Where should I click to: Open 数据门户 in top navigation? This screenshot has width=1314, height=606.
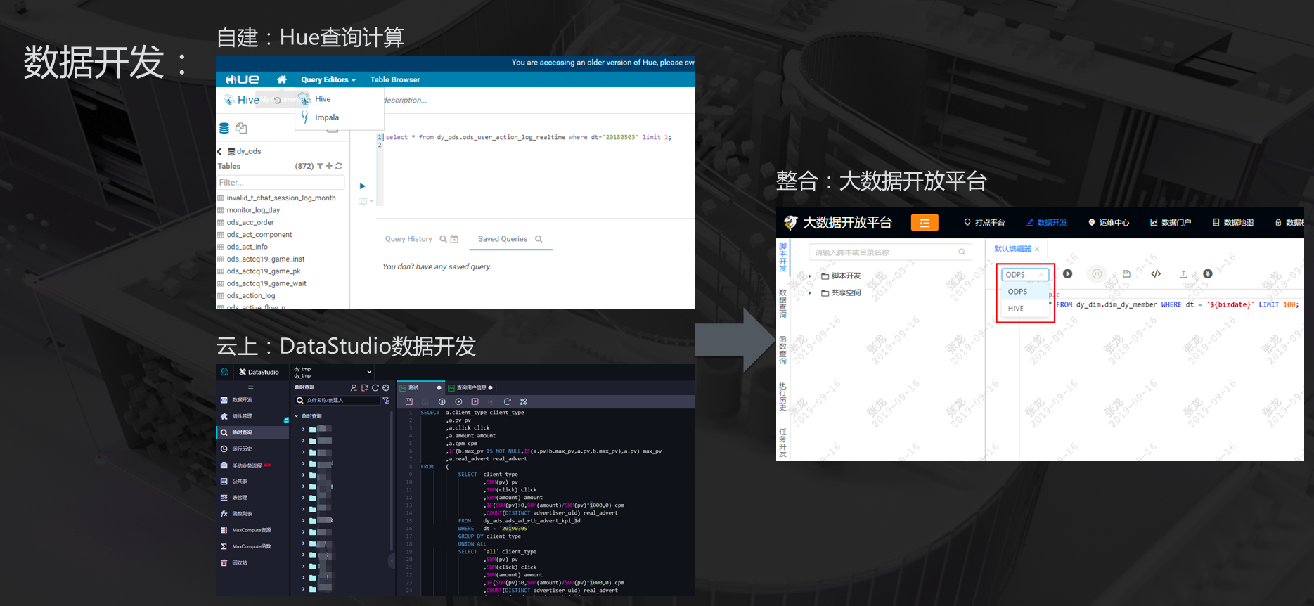click(x=1171, y=223)
